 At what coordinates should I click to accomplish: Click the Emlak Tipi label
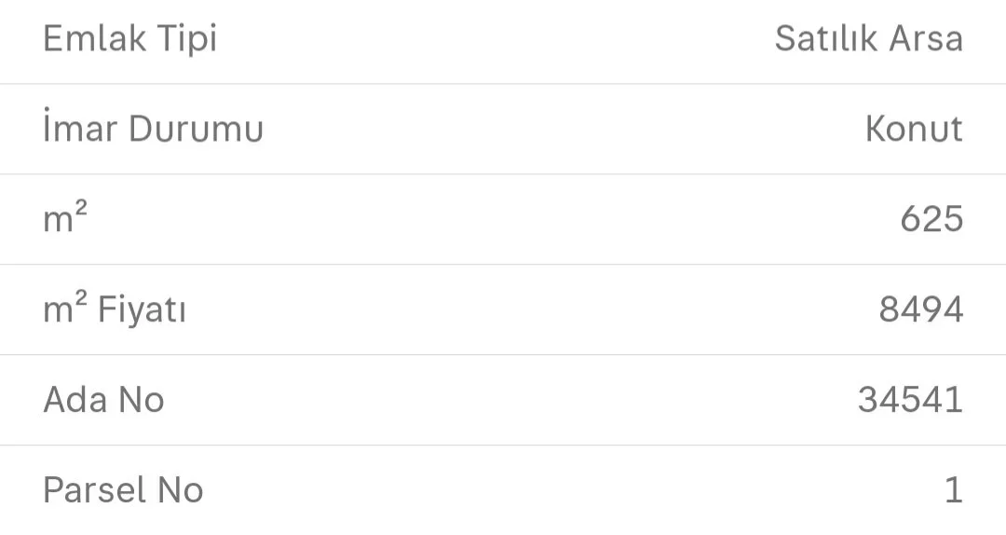point(129,39)
